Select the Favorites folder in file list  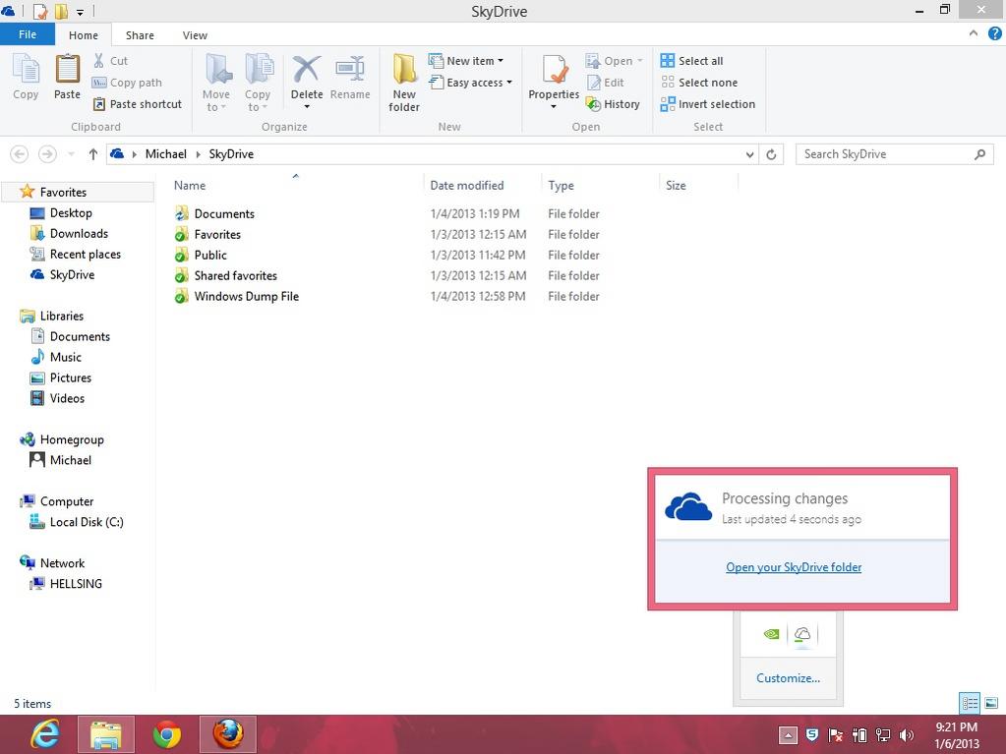click(217, 235)
